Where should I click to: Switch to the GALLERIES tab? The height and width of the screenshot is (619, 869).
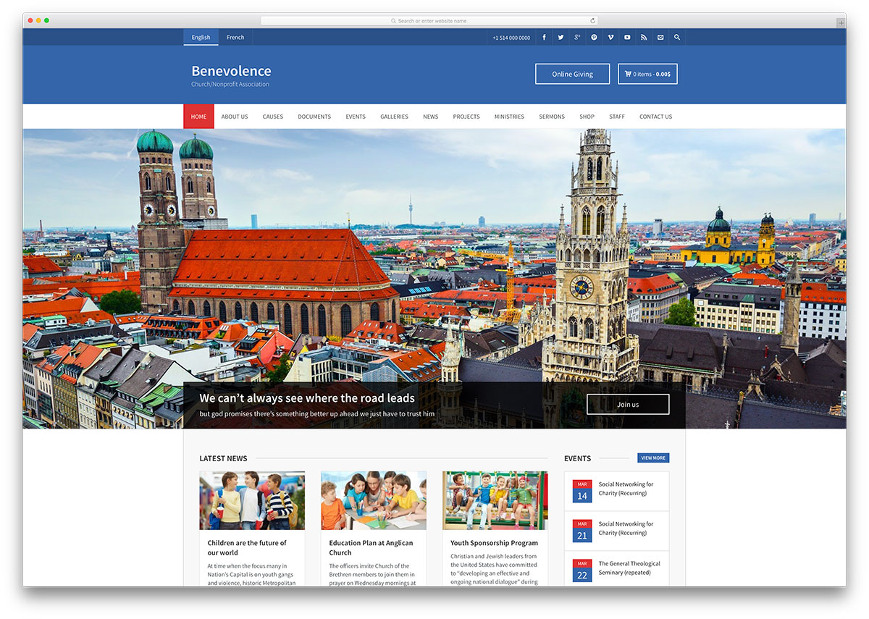[x=394, y=116]
